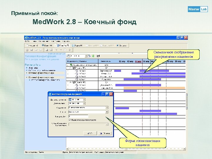Open the first menu bar item Файл

27,41
